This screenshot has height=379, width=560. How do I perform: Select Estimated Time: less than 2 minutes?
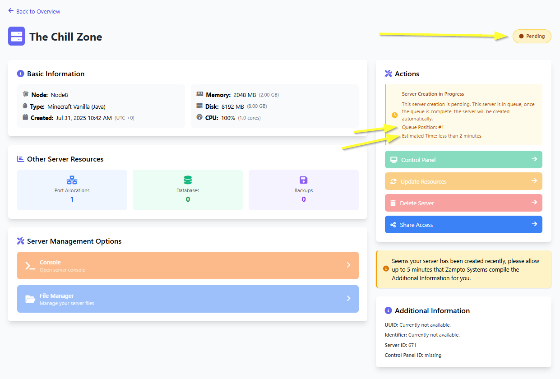coord(442,136)
